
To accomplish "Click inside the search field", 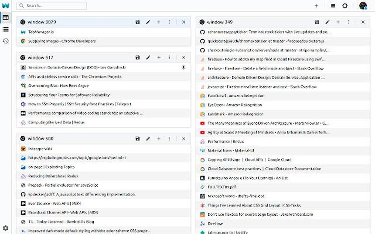I will point(51,6).
